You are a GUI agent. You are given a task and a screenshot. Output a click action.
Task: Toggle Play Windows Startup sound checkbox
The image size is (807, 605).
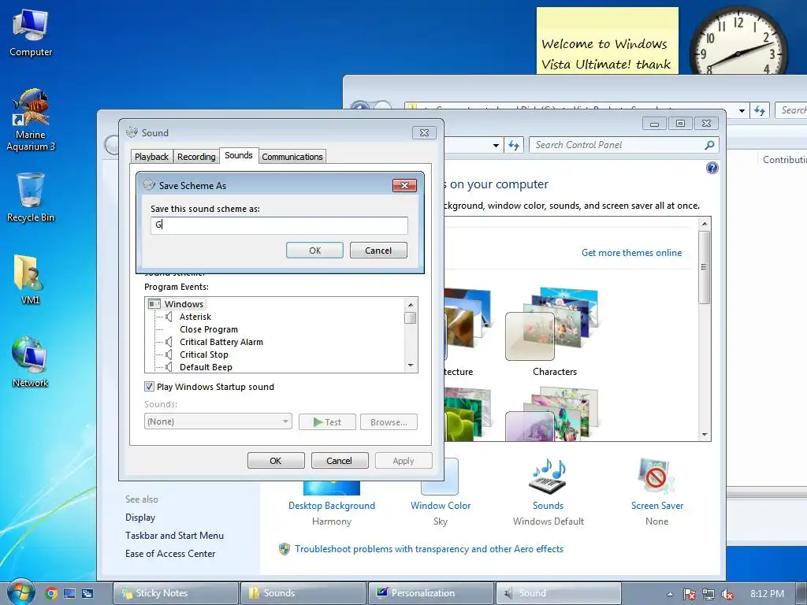click(x=149, y=386)
